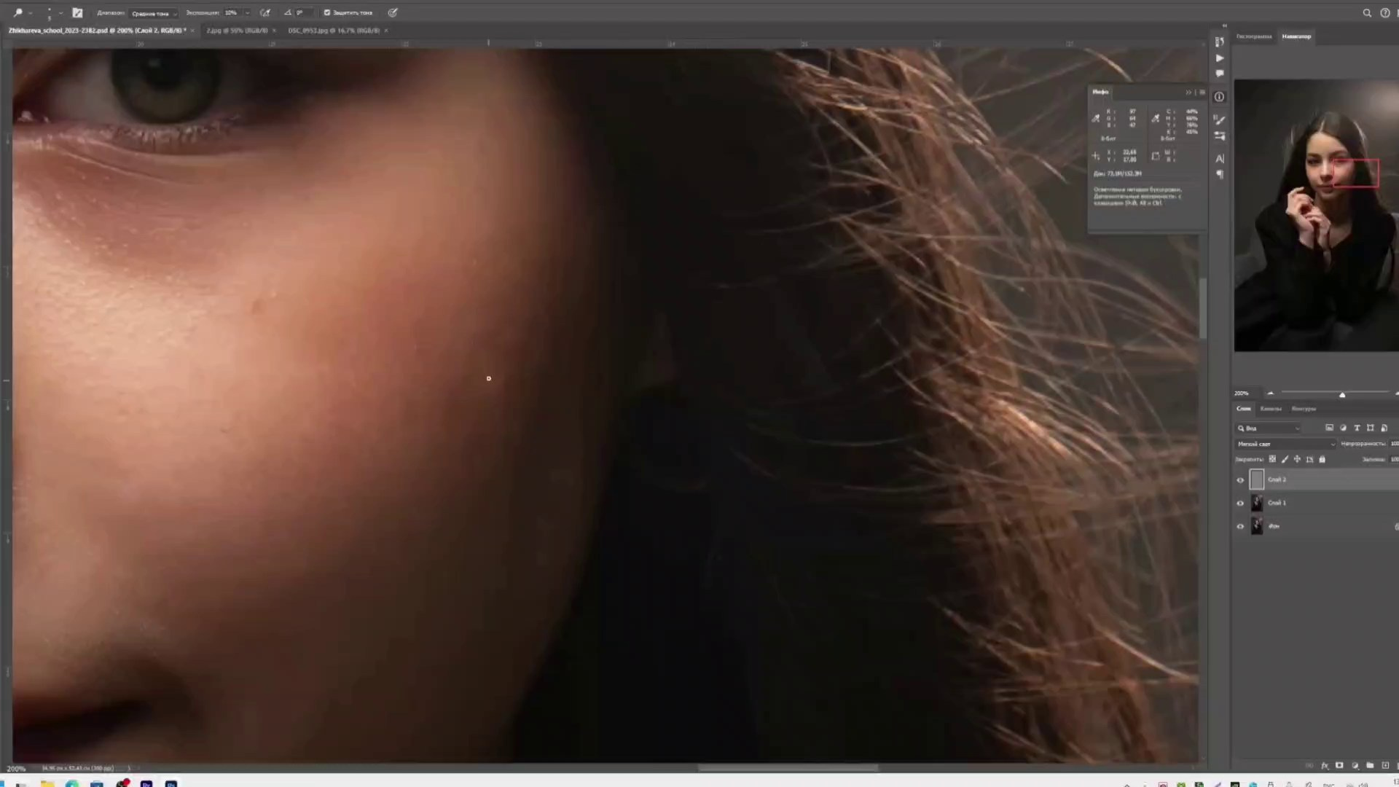This screenshot has width=1399, height=787.
Task: Enable airbrush mode in options bar
Action: pos(265,12)
